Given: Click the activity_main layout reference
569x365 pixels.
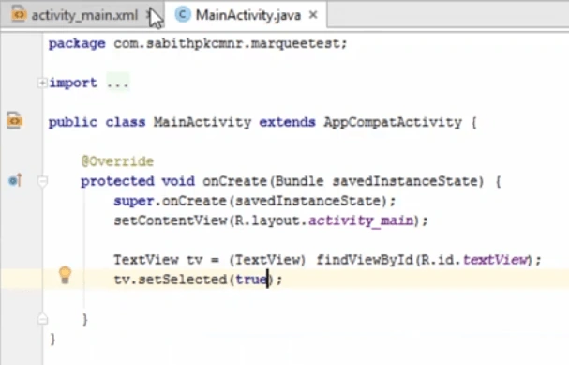Looking at the screenshot, I should tap(361, 221).
